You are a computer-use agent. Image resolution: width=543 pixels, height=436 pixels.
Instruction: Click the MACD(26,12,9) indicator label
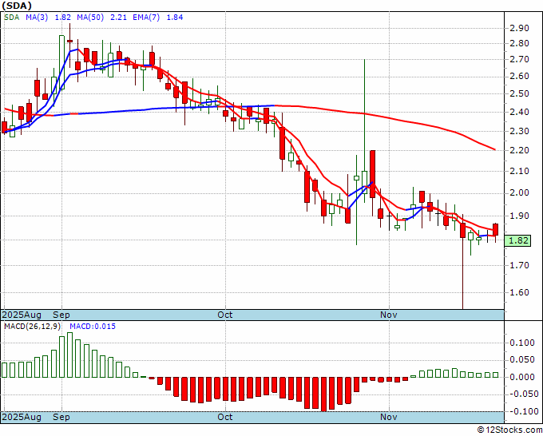pos(33,327)
